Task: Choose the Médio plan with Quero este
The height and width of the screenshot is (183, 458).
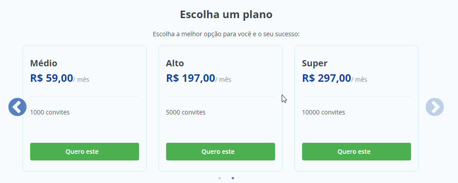Action: [x=85, y=152]
